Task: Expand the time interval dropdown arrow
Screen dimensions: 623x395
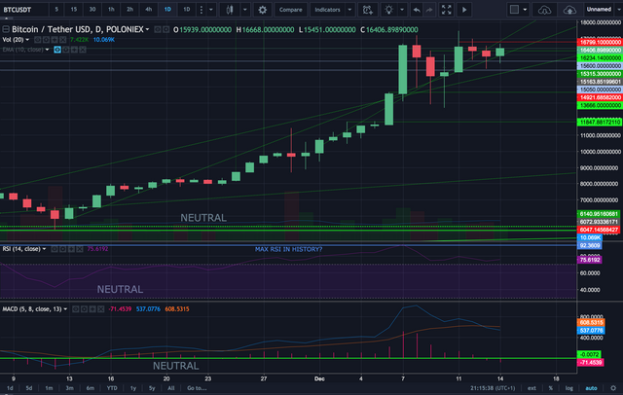Action: click(x=211, y=10)
